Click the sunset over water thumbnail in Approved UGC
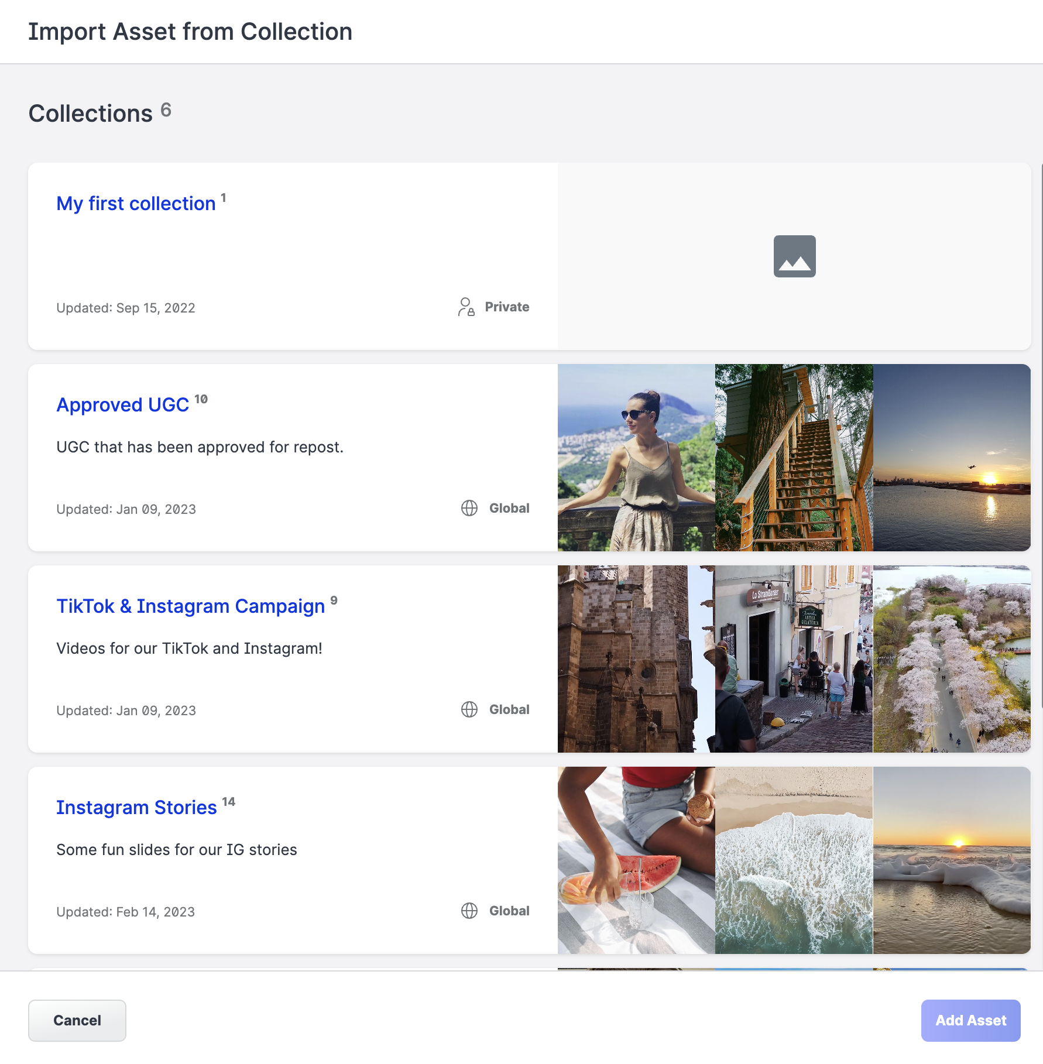The height and width of the screenshot is (1064, 1043). click(952, 458)
